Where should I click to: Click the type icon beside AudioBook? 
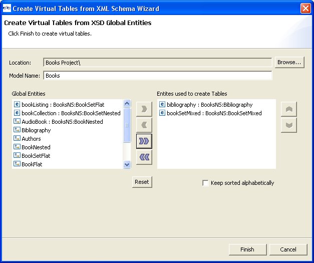coord(17,122)
